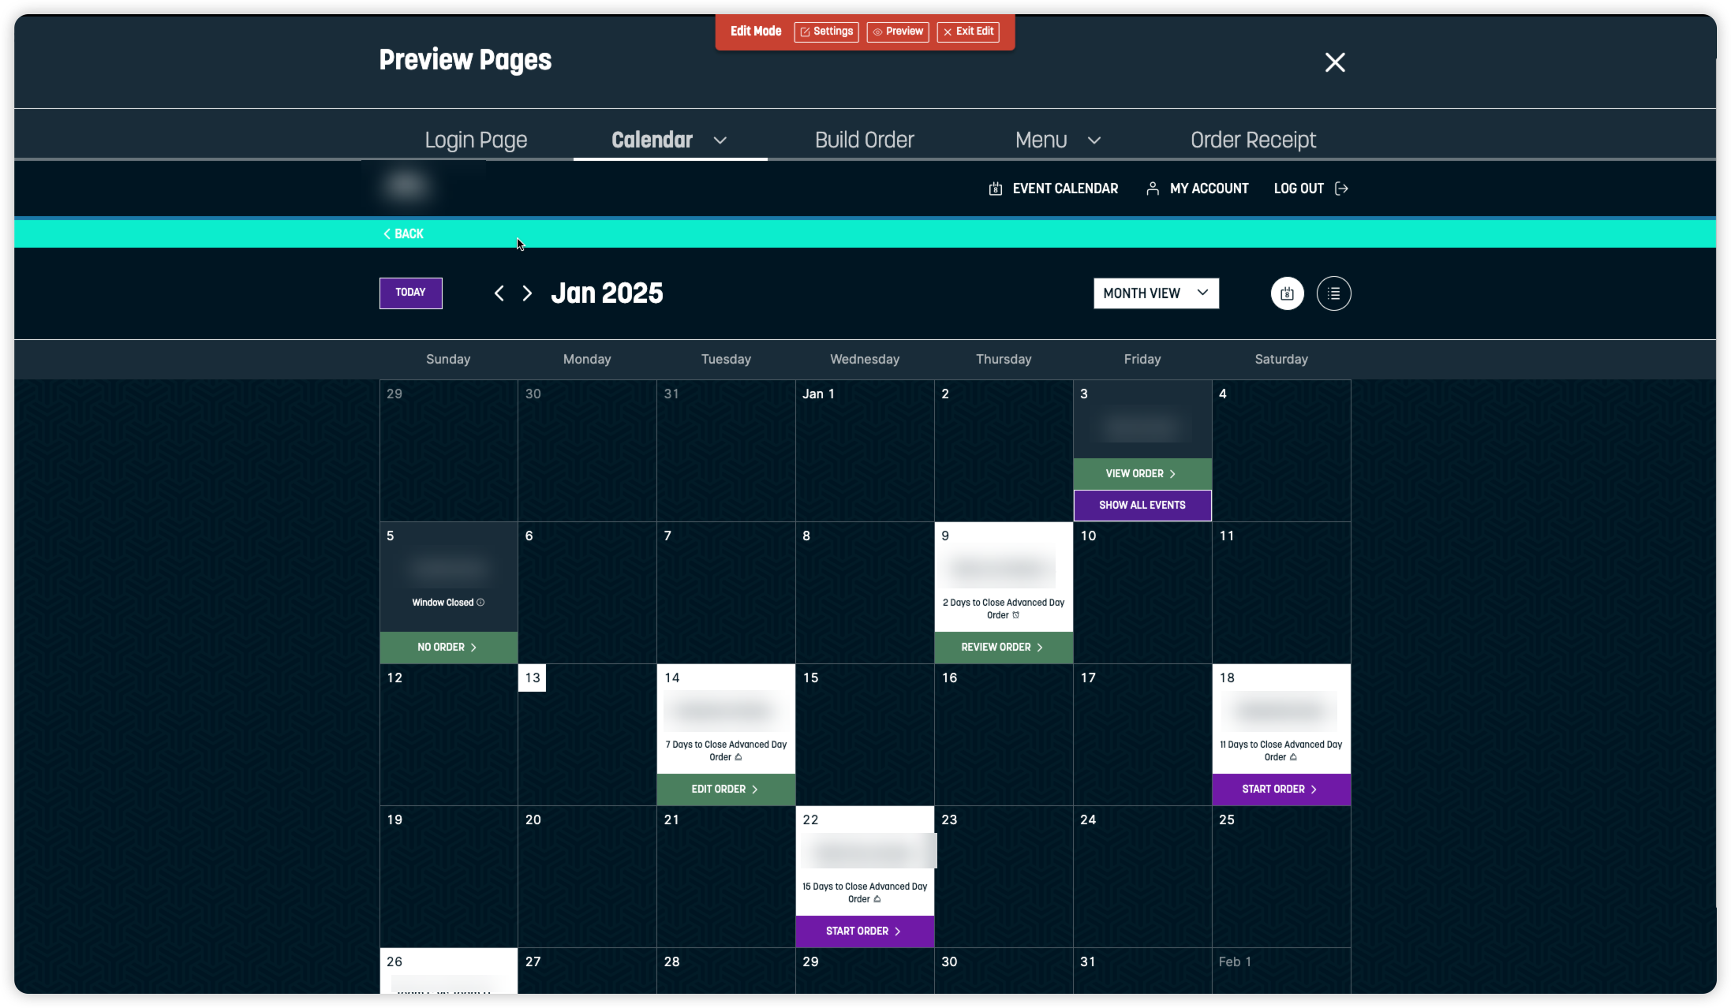Go to previous month arrow
Screen dimensions: 1731x1008
pyautogui.click(x=499, y=293)
